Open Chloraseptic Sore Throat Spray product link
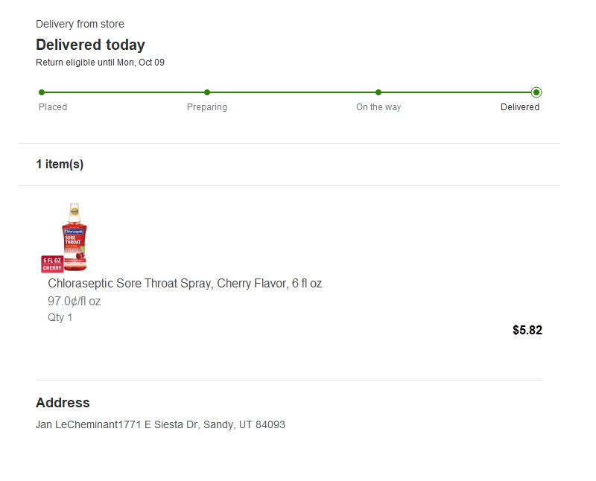The height and width of the screenshot is (481, 596). point(185,284)
